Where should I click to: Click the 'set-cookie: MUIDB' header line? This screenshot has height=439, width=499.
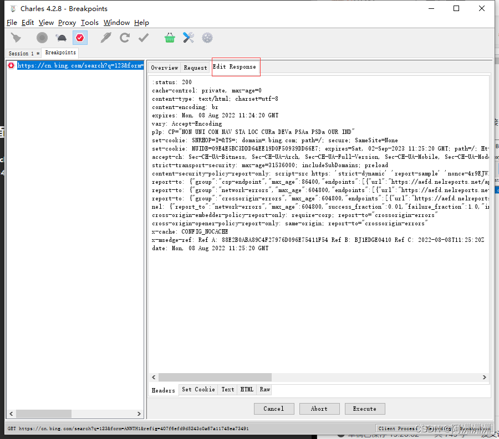pos(320,148)
